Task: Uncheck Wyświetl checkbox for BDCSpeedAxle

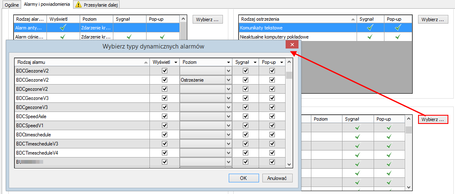Action: [165, 116]
